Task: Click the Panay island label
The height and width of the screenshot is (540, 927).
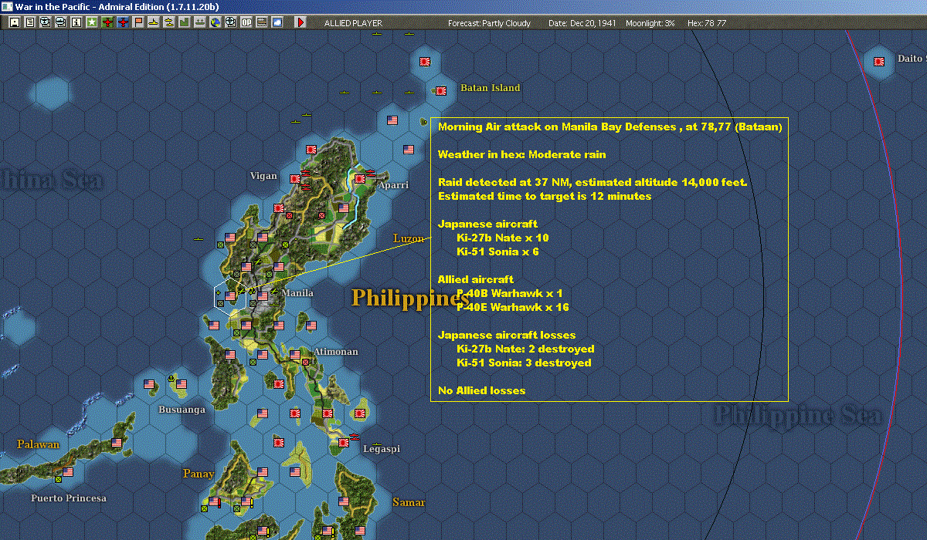Action: [199, 474]
